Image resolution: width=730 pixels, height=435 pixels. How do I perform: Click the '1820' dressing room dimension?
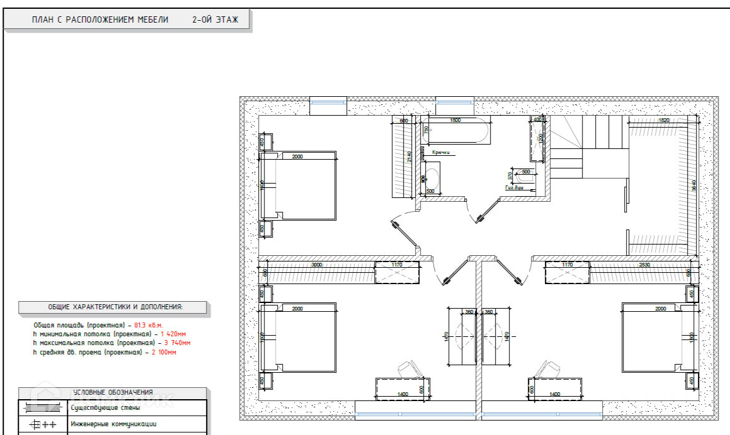click(x=664, y=120)
